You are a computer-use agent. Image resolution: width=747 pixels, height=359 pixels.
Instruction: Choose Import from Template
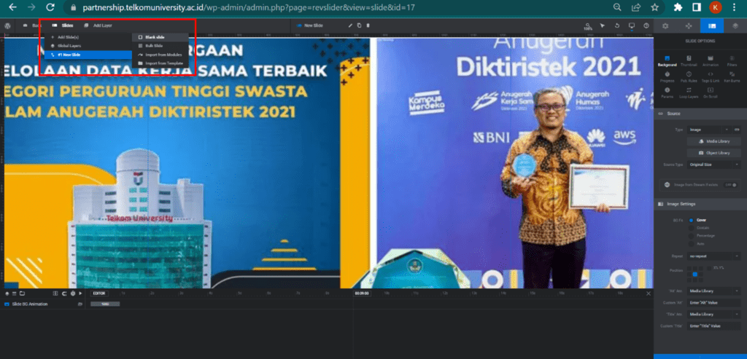click(x=160, y=63)
